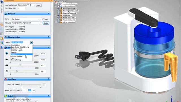Click the airplane transport icon
Viewport: 181px width, 102px height.
[7, 54]
